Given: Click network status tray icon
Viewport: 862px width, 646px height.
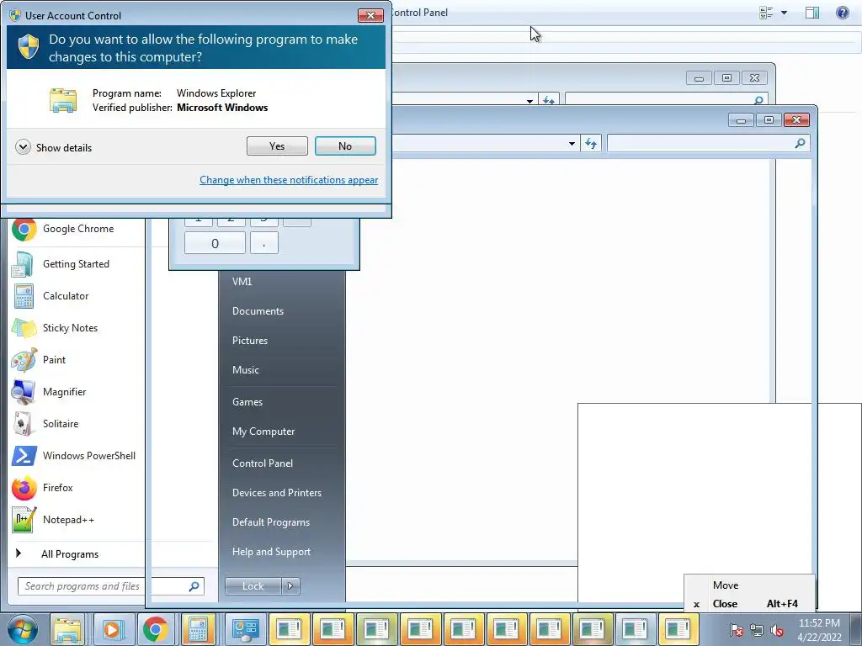Looking at the screenshot, I should click(757, 629).
